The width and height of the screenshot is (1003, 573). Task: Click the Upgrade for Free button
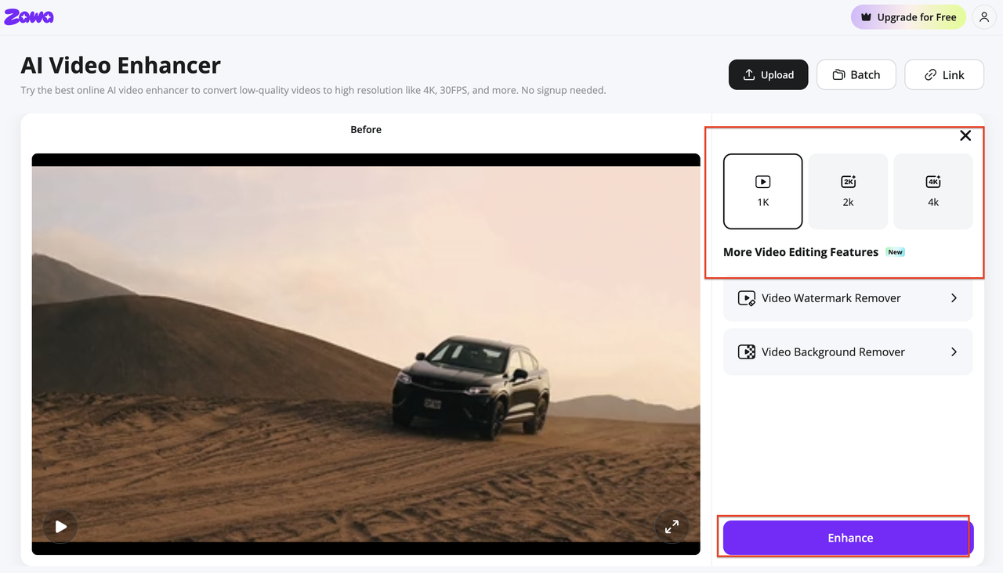908,17
